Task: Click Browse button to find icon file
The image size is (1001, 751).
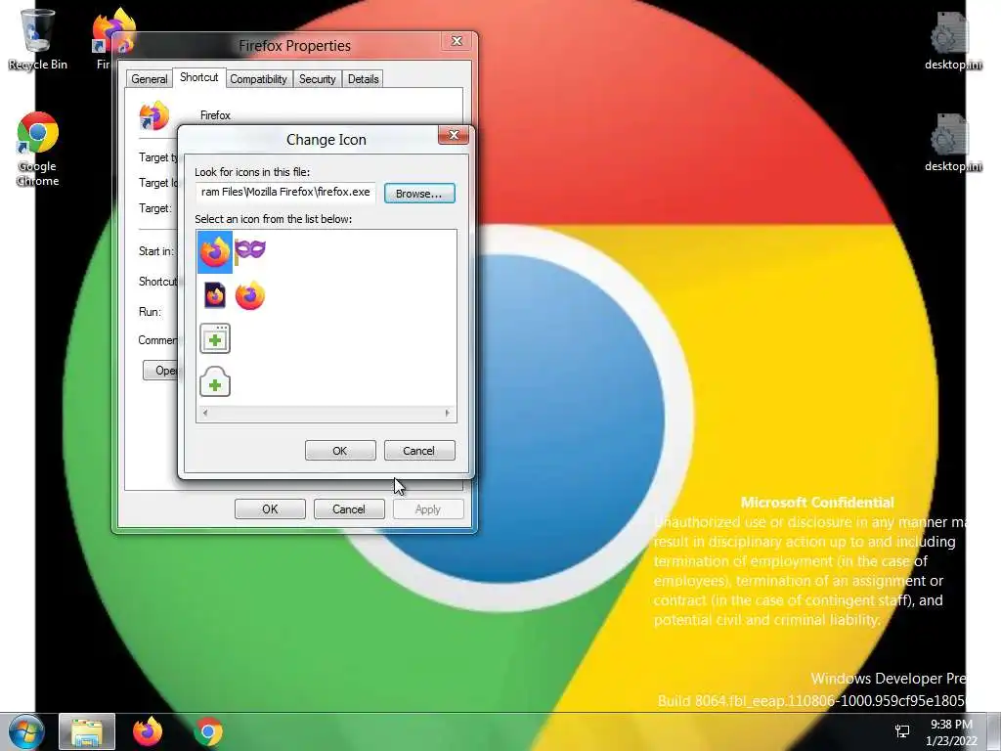Action: [x=419, y=194]
